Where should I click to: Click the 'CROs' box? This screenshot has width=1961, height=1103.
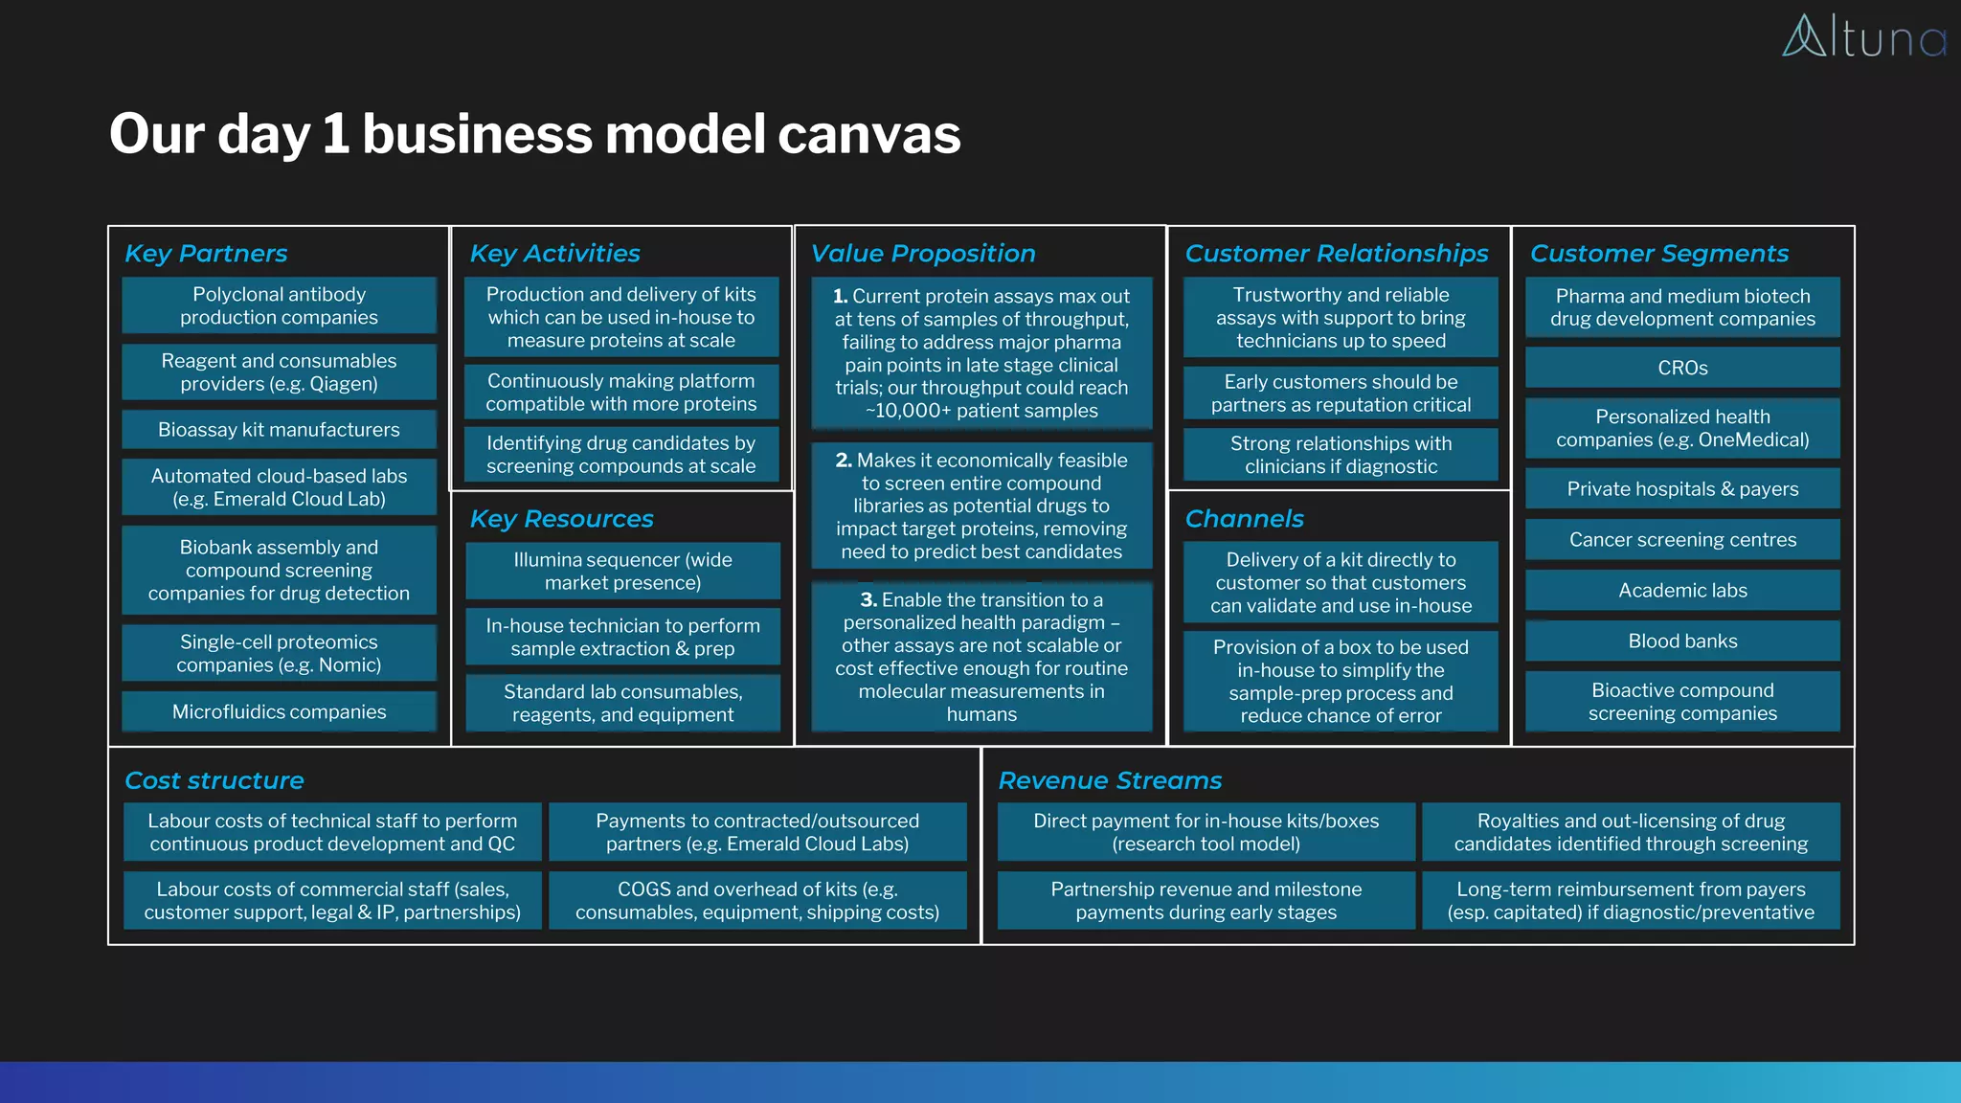(x=1682, y=368)
